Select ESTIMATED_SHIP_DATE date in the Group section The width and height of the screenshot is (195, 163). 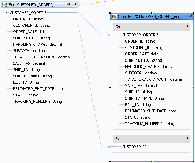[151, 111]
